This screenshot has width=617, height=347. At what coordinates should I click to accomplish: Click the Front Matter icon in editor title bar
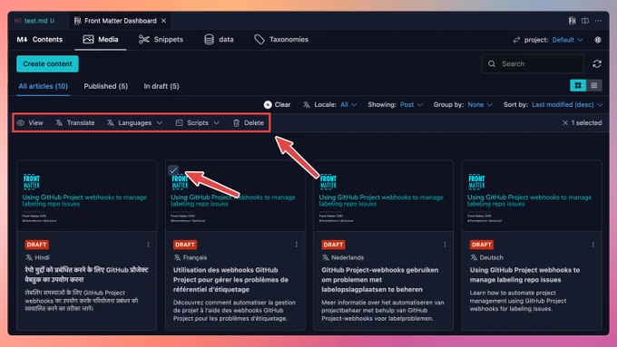pyautogui.click(x=573, y=21)
